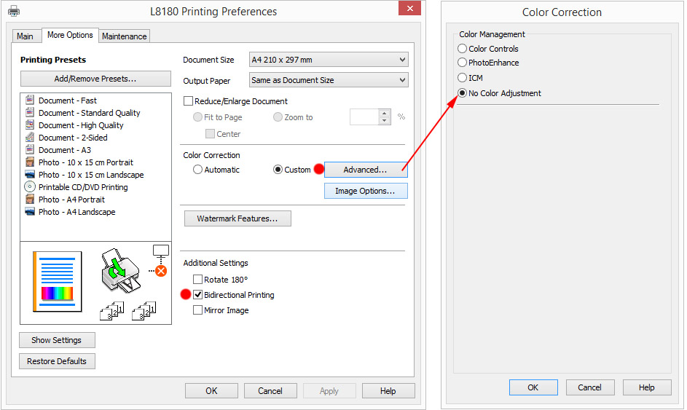Viewport: 687px width, 410px height.
Task: Expand the Output Paper dropdown
Action: pos(328,80)
